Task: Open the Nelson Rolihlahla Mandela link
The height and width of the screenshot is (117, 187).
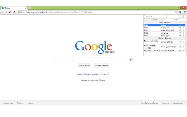Action: [x=88, y=74]
